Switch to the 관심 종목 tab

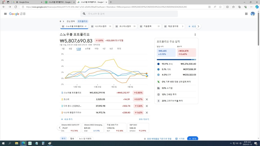pos(71,21)
